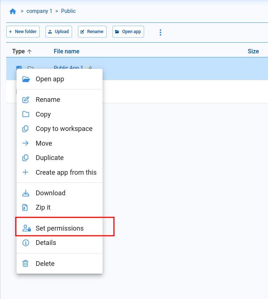268x299 pixels.
Task: Sort by Type column arrow
Action: coord(29,51)
